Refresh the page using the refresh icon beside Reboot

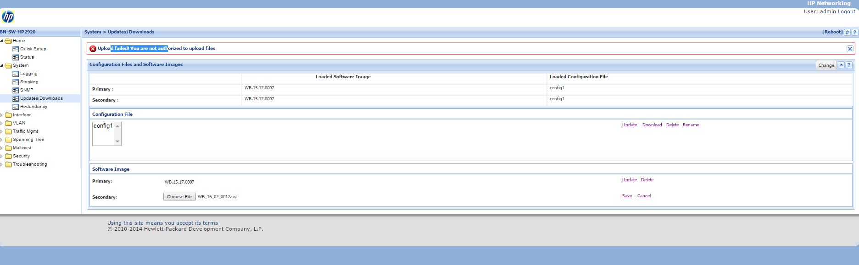(847, 32)
